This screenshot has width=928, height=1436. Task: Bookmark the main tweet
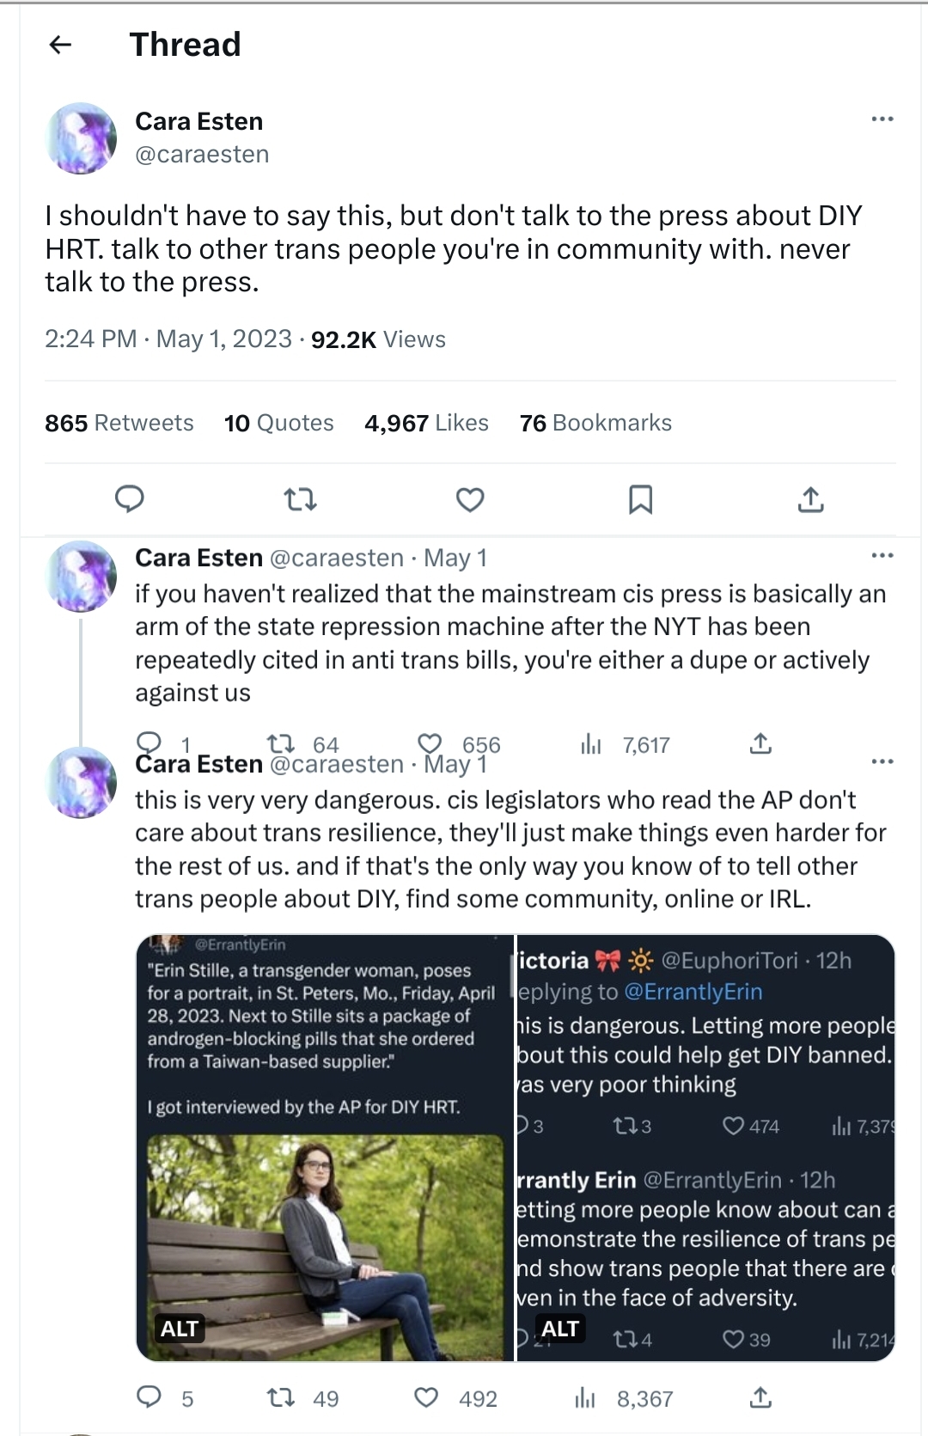point(640,498)
